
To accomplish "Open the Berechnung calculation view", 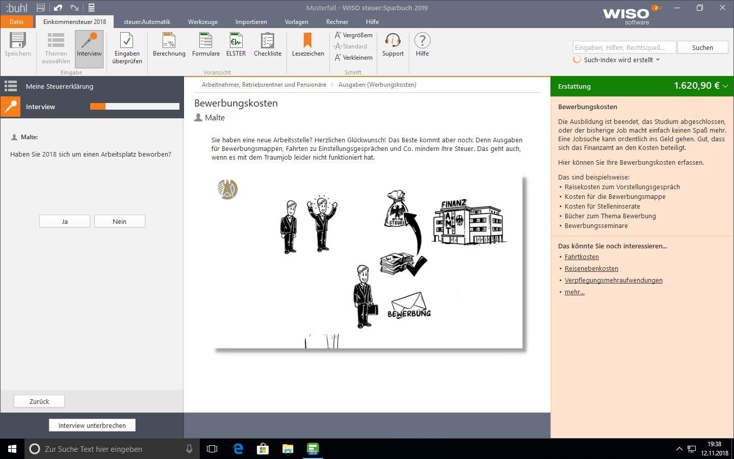I will point(169,45).
